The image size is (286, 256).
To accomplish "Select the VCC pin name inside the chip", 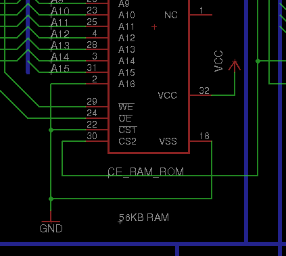I will tap(168, 95).
